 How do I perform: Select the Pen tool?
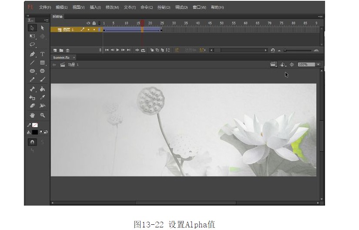pyautogui.click(x=32, y=54)
